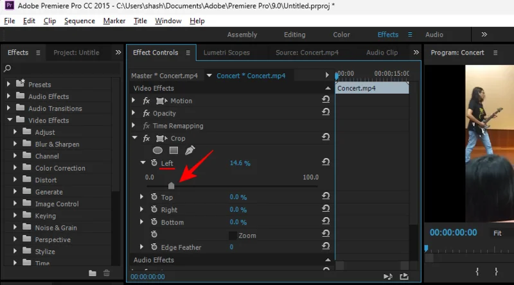
Task: Switch to the Lumetri Scopes tab
Action: point(226,53)
